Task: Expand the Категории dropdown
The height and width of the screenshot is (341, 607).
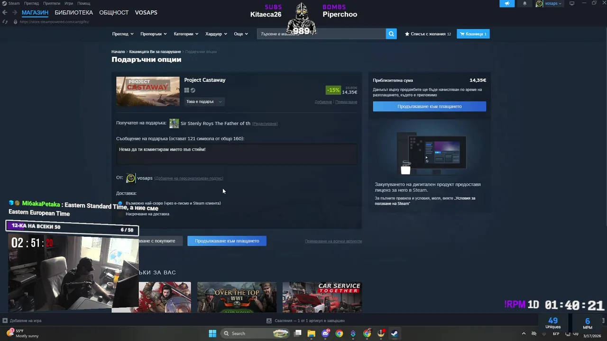Action: (x=186, y=34)
